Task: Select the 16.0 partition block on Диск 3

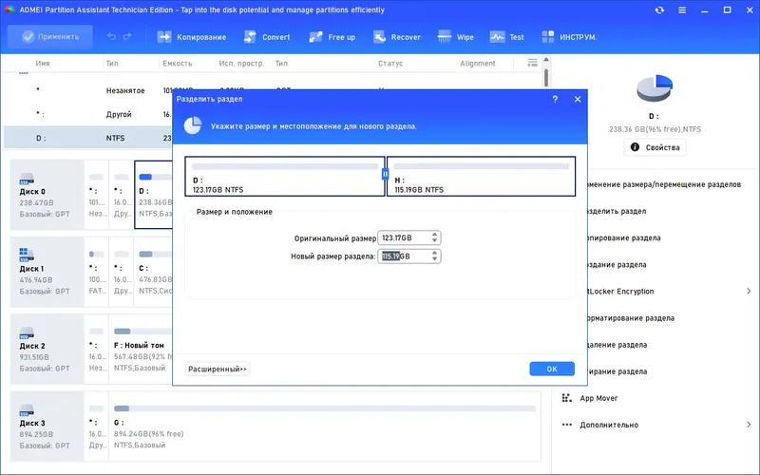Action: 97,426
